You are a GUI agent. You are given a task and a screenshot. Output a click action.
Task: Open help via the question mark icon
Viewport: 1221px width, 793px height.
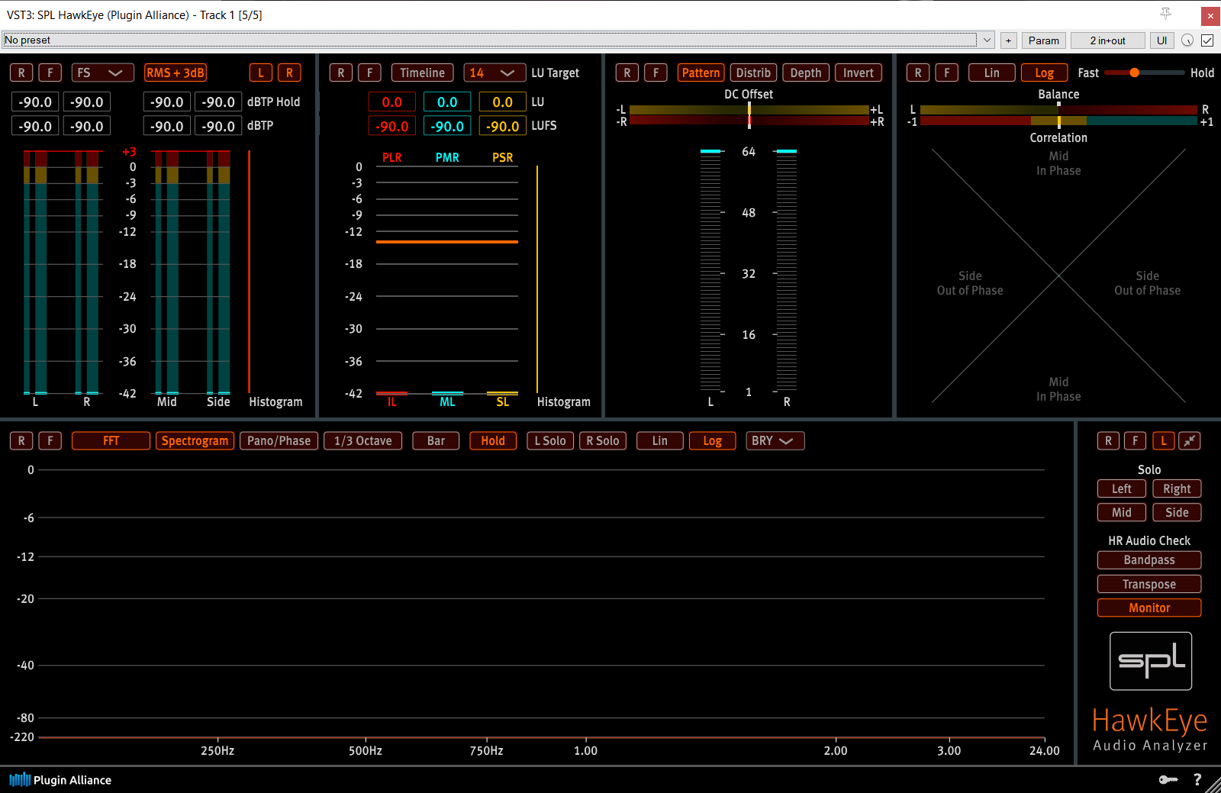tap(1197, 779)
